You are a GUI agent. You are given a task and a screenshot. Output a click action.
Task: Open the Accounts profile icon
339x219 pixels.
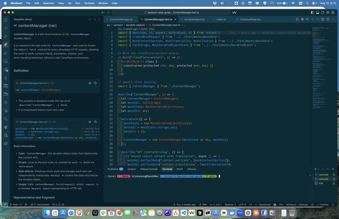[333, 12]
